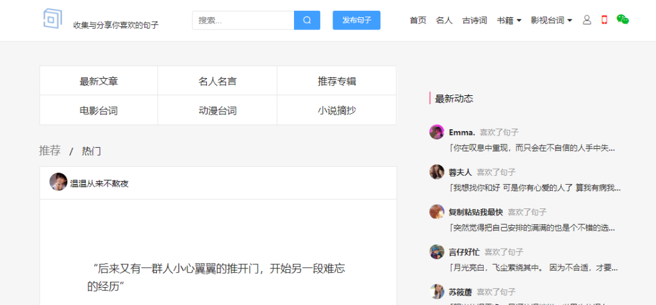This screenshot has width=656, height=305.
Task: Open the sentence 「月光亮白，飞尘萦绕其中…
Action: pos(534,267)
